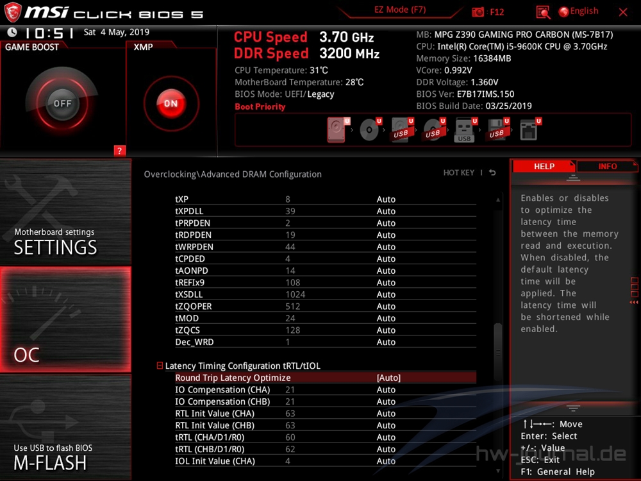Toggle the XMP ON button
This screenshot has width=641, height=481.
(x=171, y=103)
